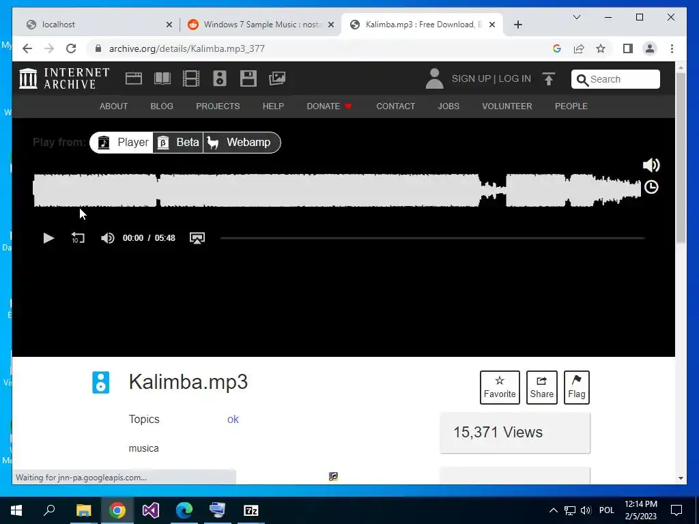This screenshot has width=699, height=524.
Task: Click the Upload arrow icon
Action: click(549, 79)
